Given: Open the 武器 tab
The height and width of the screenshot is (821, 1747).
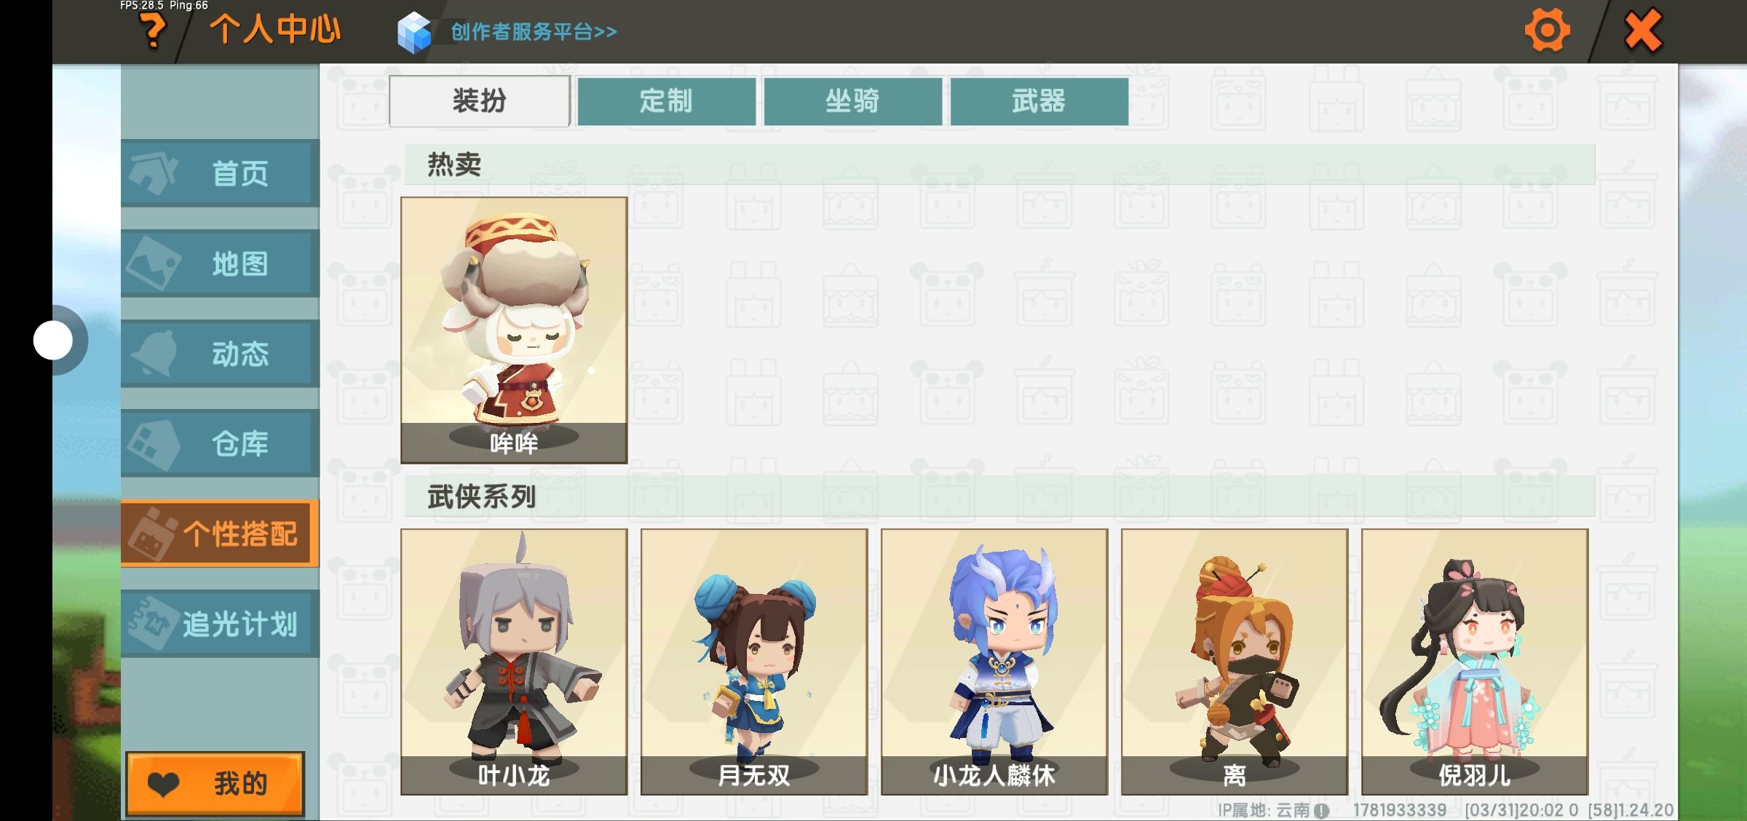Looking at the screenshot, I should point(1039,101).
